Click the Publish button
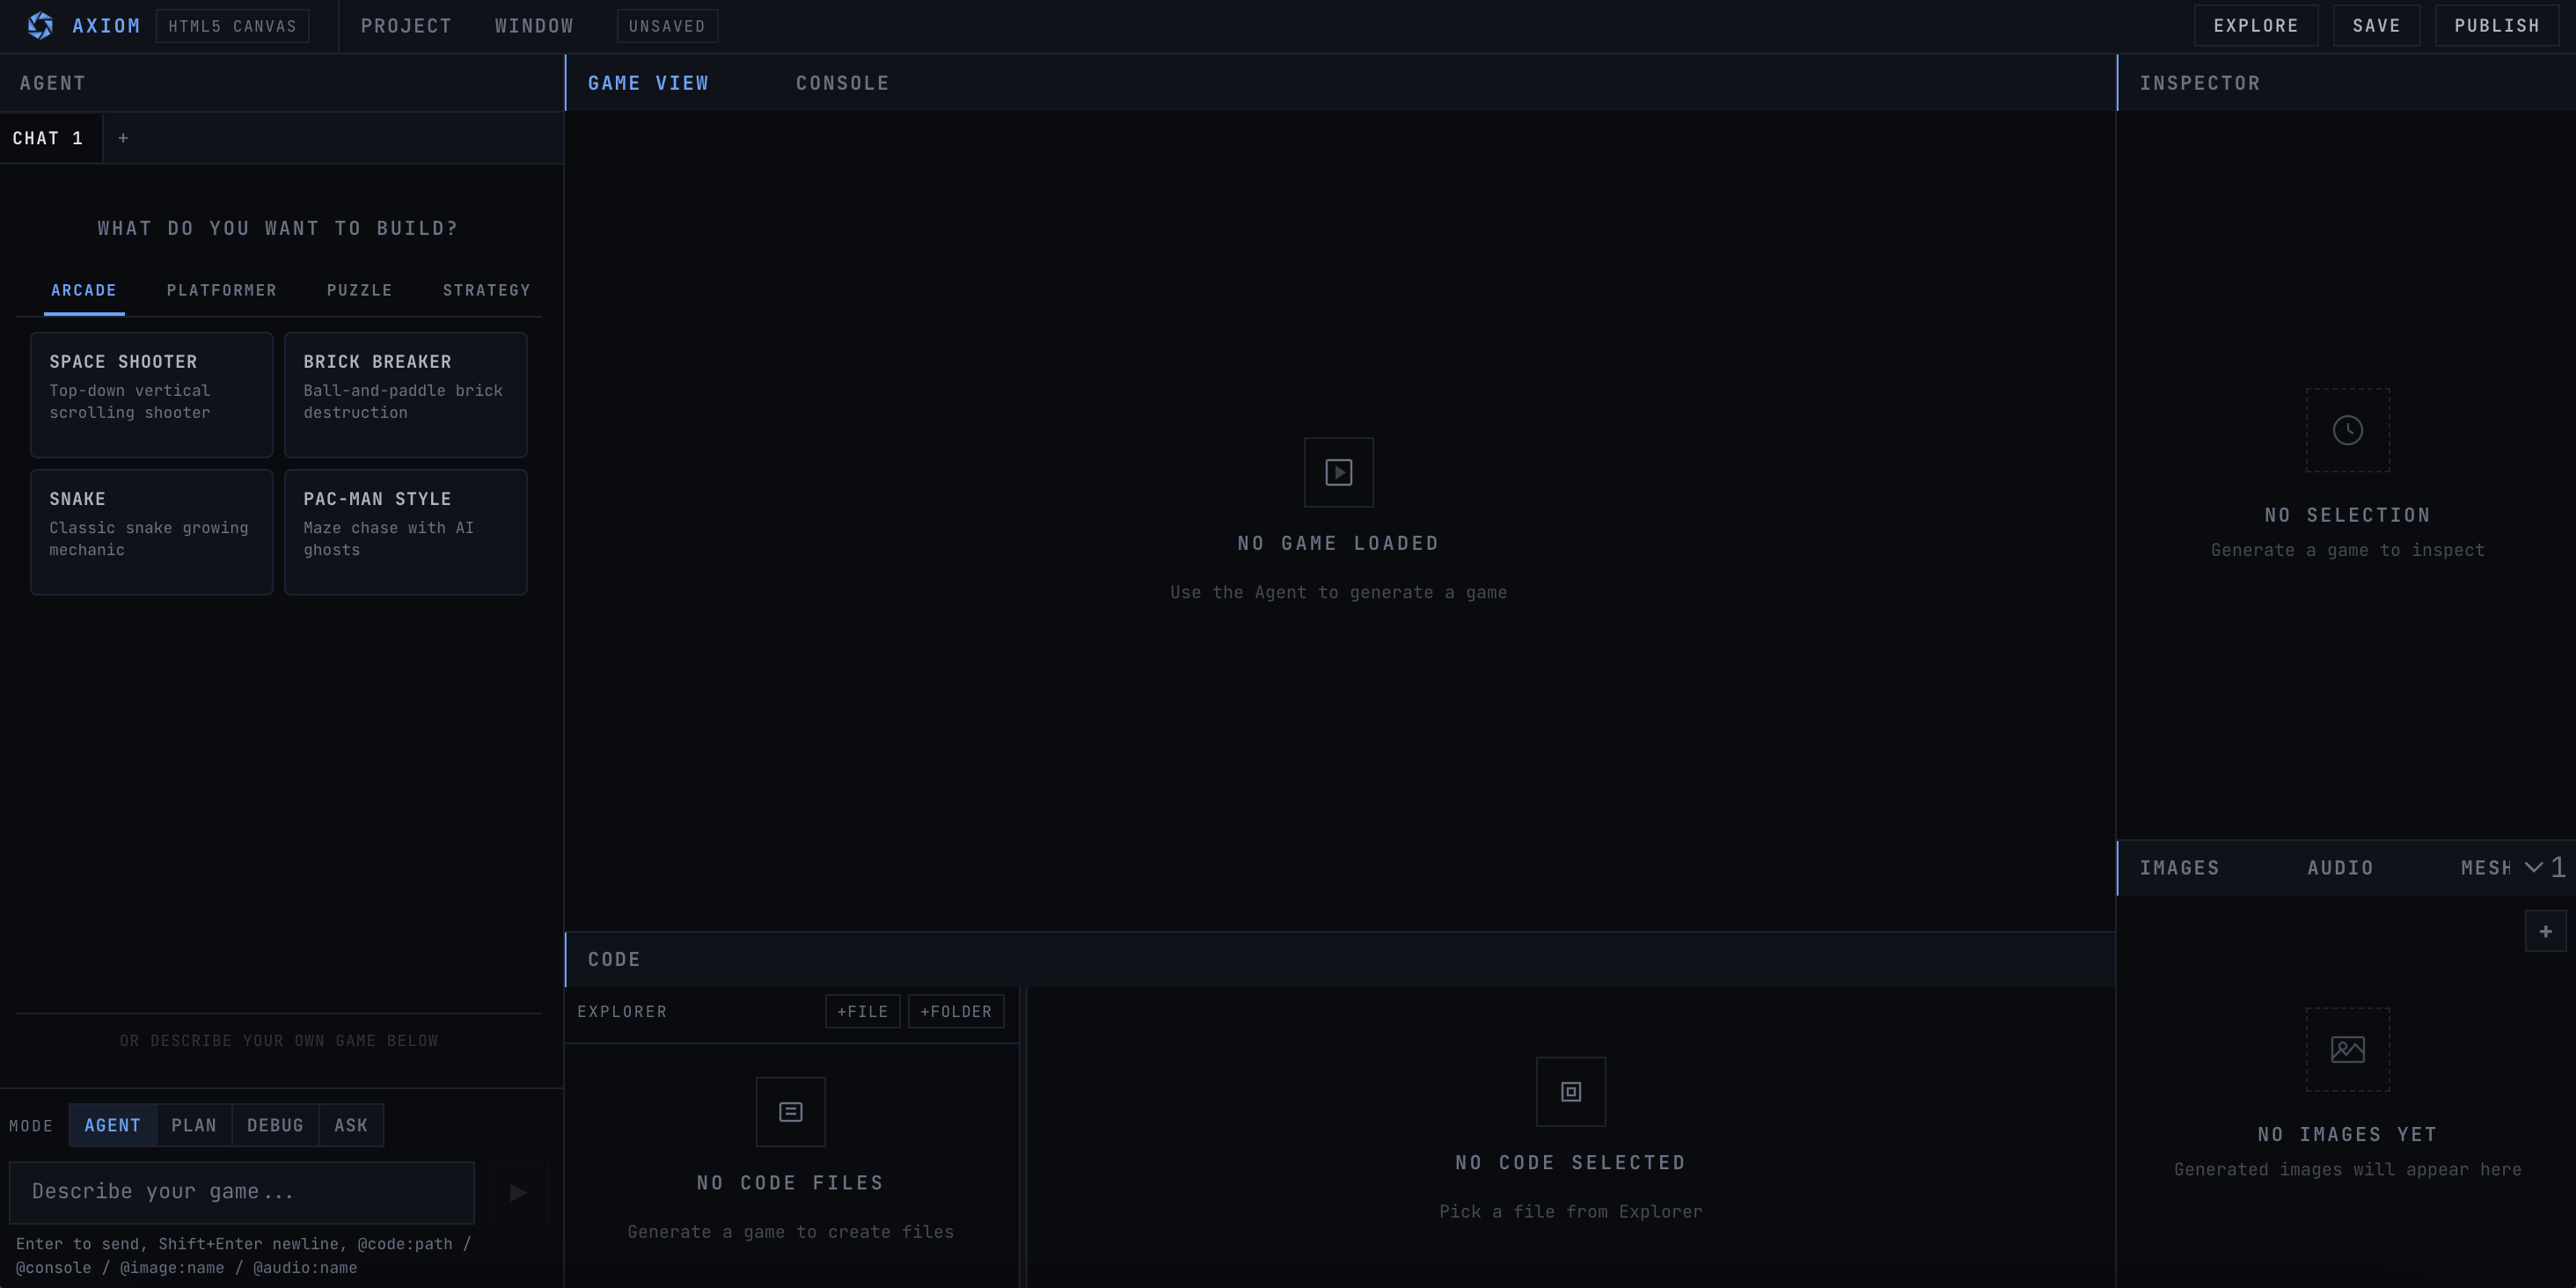Image resolution: width=2576 pixels, height=1288 pixels. pos(2496,26)
